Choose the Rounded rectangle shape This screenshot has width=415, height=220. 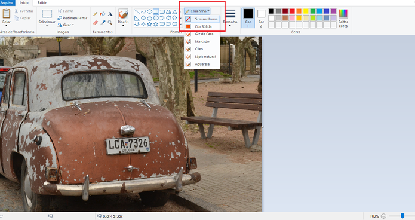[162, 12]
